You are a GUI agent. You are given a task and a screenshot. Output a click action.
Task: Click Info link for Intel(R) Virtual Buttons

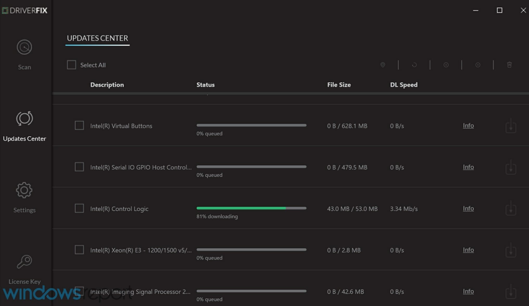tap(468, 125)
